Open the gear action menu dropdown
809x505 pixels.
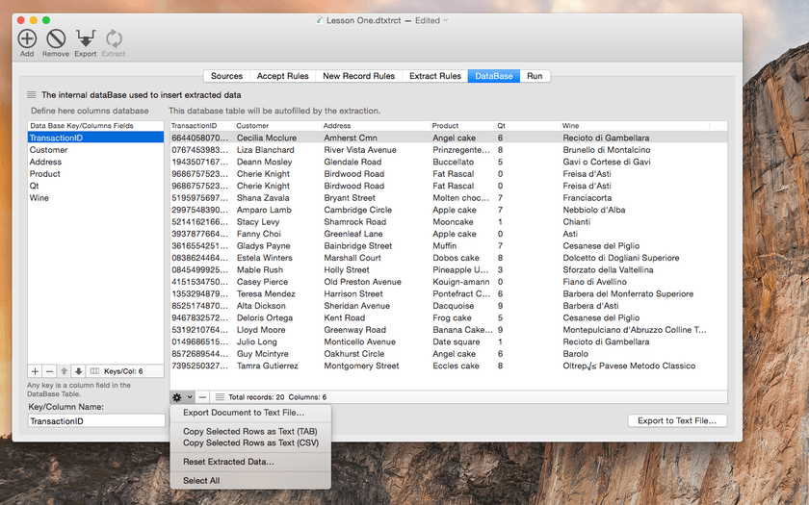[x=182, y=397]
